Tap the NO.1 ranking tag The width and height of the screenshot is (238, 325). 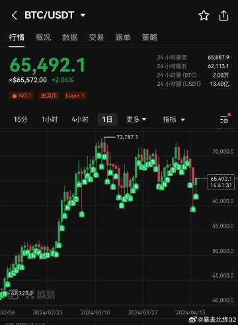point(21,95)
